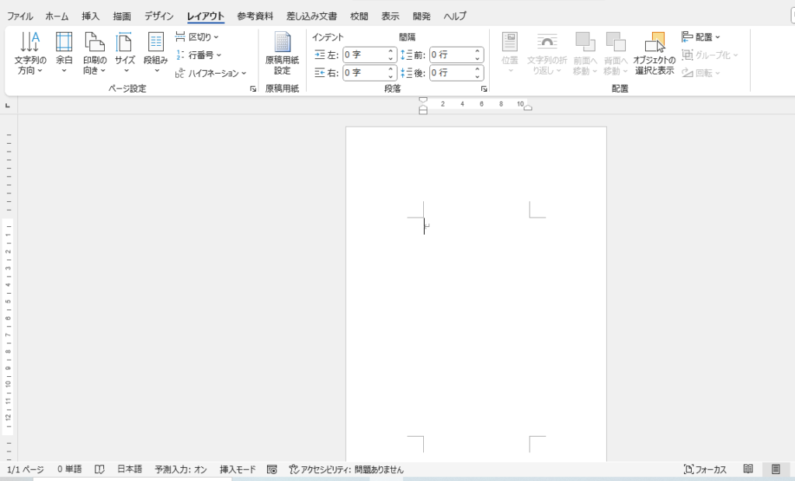Switch to print layout view icon
Viewport: 795px width, 481px height.
776,469
